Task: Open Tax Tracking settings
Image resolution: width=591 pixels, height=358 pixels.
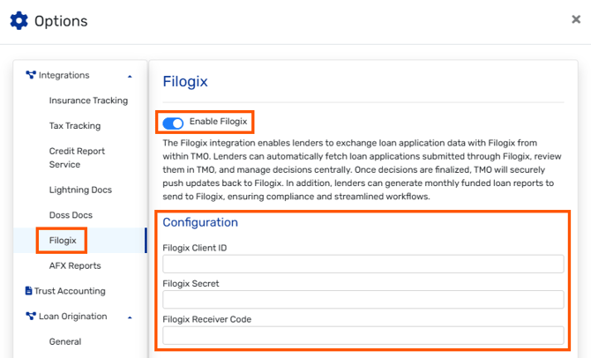Action: [x=75, y=126]
